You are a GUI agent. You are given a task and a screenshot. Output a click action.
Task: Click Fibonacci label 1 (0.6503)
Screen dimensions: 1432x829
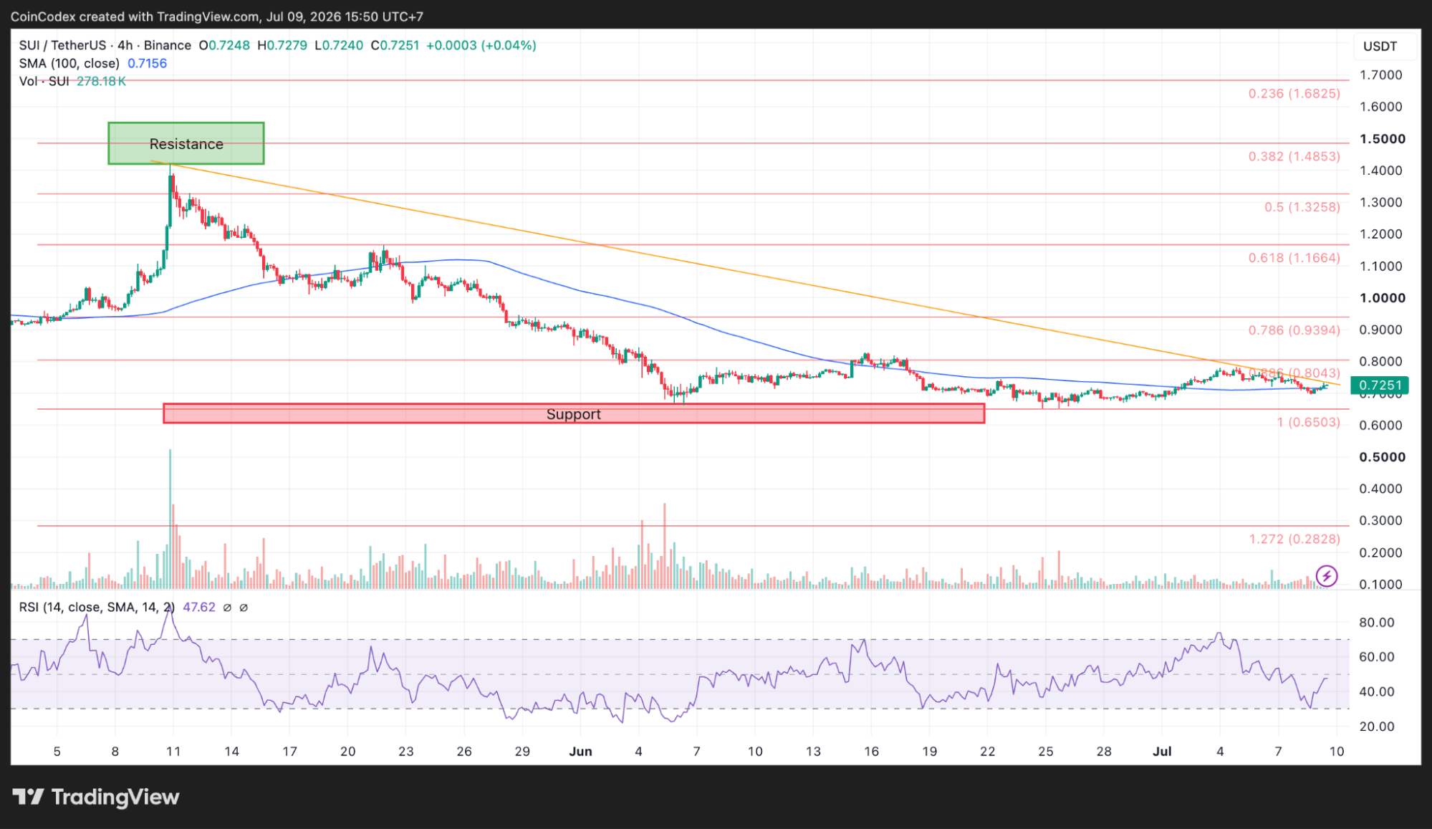tap(1308, 423)
